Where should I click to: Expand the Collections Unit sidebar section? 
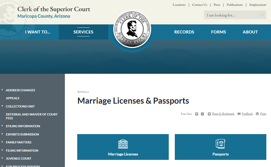click(2, 106)
